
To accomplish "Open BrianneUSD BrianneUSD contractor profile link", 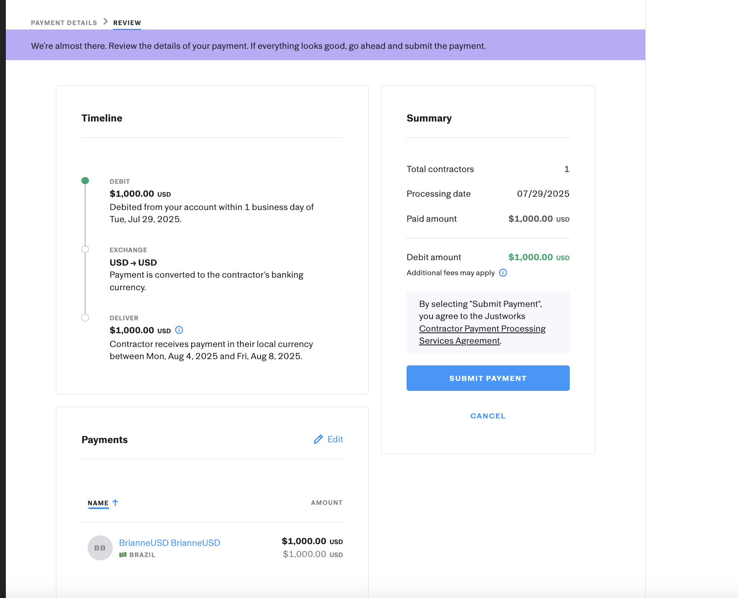I will [x=169, y=542].
